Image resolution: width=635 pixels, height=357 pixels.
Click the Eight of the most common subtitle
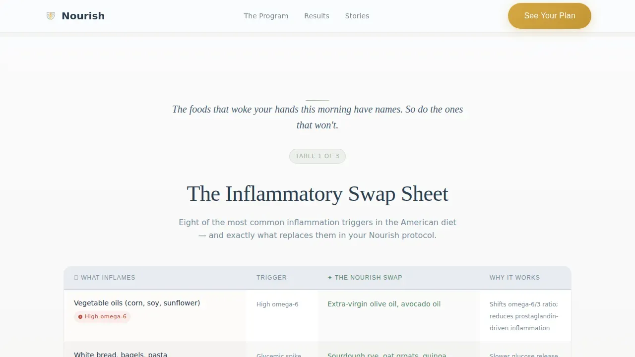[317, 229]
